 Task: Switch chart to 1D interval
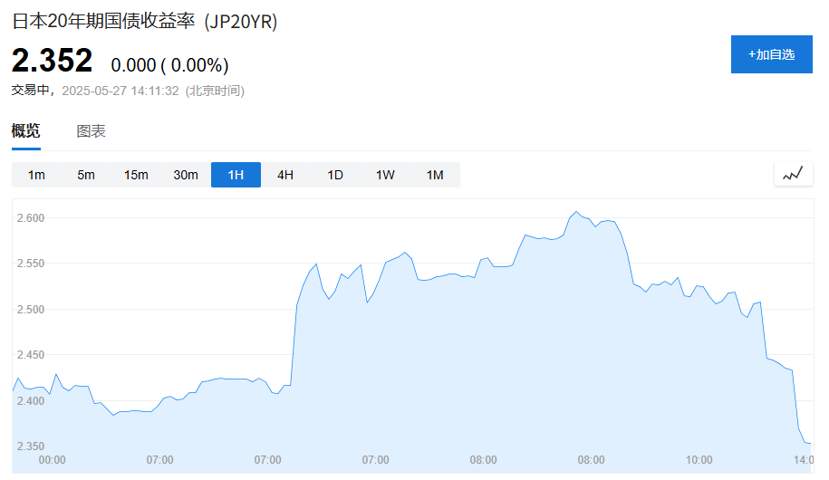pos(335,175)
